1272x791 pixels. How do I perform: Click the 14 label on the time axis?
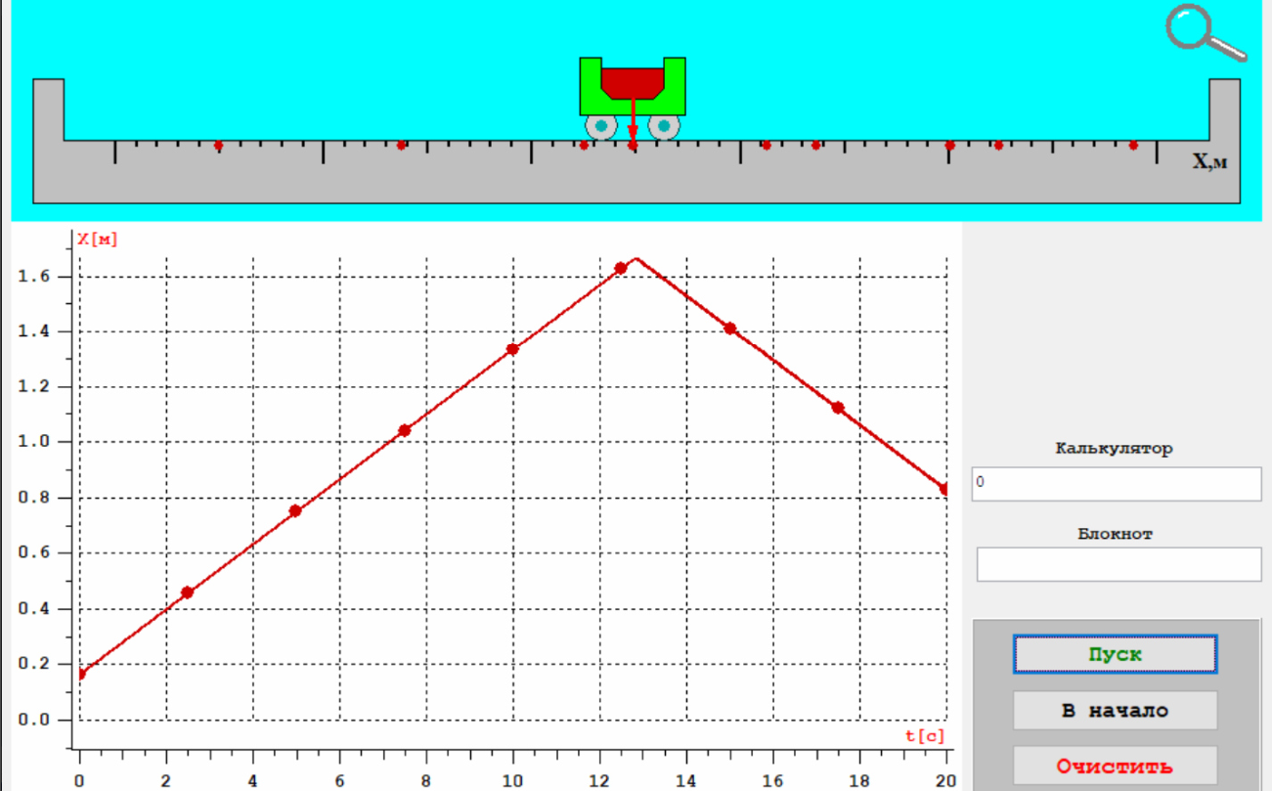coord(686,781)
